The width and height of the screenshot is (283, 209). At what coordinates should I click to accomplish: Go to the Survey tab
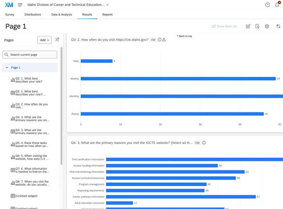(10, 14)
